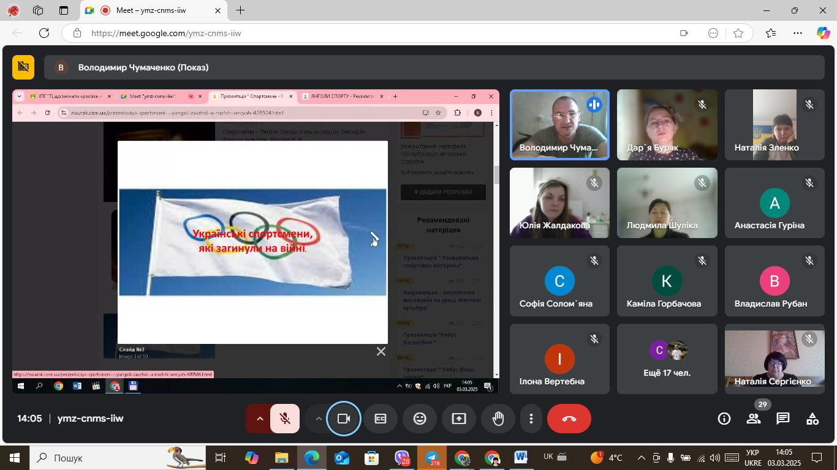Select Владислав Рубан participant tile

pyautogui.click(x=775, y=281)
